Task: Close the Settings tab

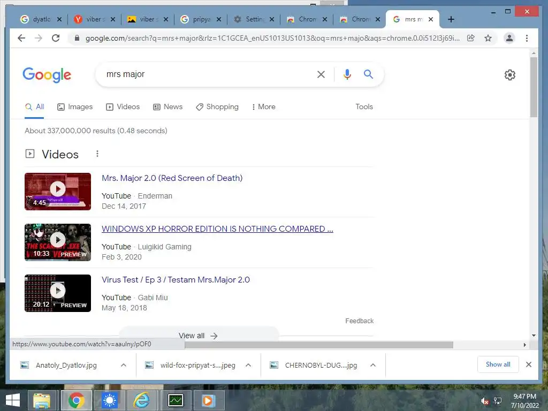Action: [272, 19]
